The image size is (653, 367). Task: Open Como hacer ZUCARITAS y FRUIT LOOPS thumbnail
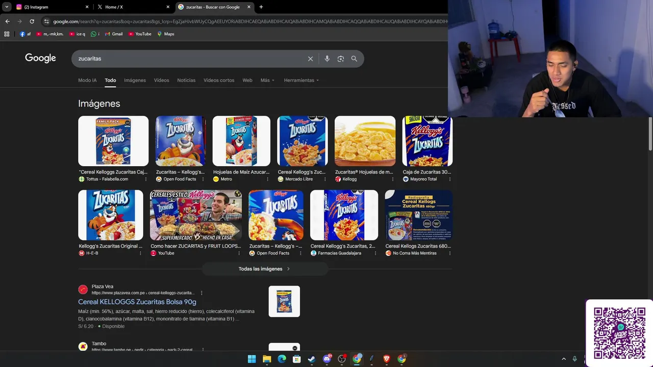tap(196, 215)
